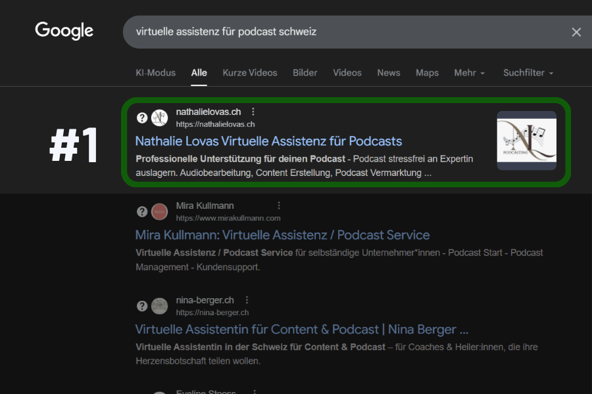
Task: Click the nina-berger.ch site name
Action: 205,300
